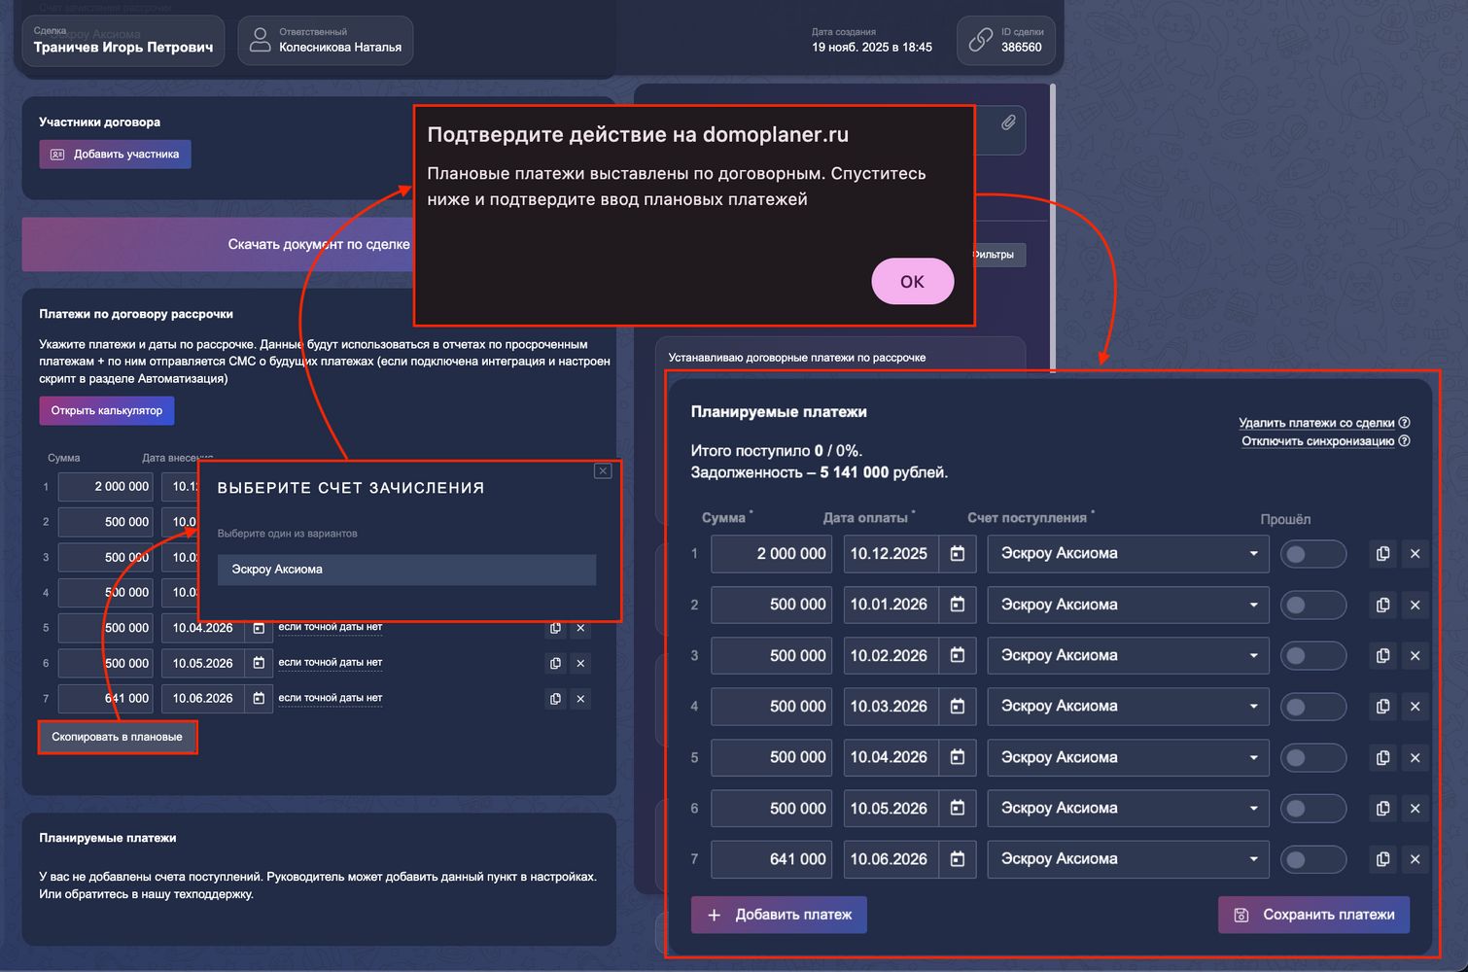Delete planned payment row 6 dated 10.05.2026
1468x972 pixels.
tap(1416, 808)
